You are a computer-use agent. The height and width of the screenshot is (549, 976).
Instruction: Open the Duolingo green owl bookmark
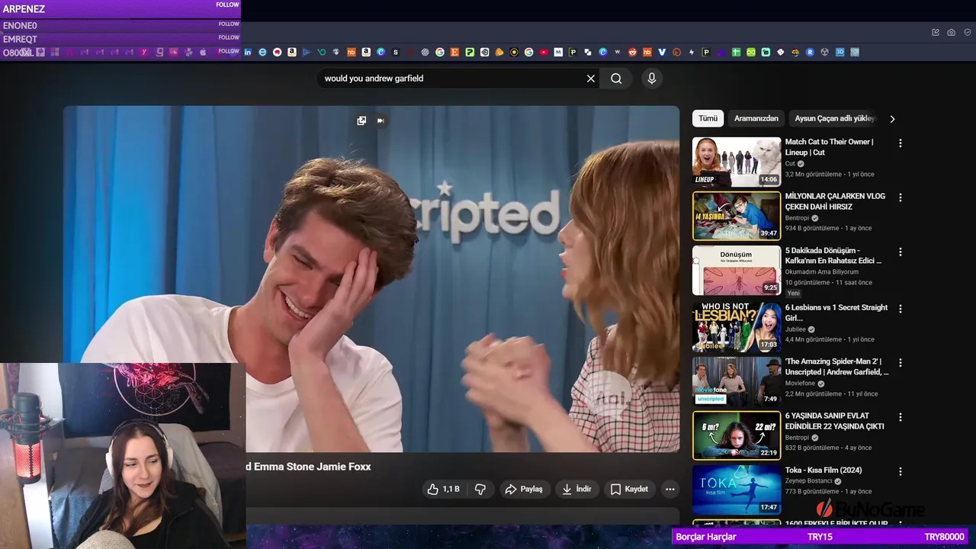pyautogui.click(x=751, y=52)
